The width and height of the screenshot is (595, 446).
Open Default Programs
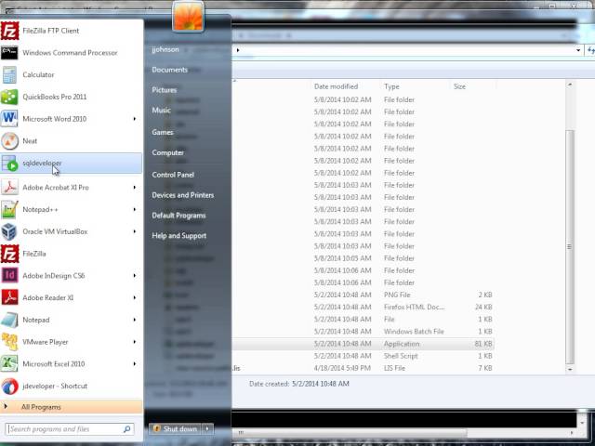coord(178,216)
